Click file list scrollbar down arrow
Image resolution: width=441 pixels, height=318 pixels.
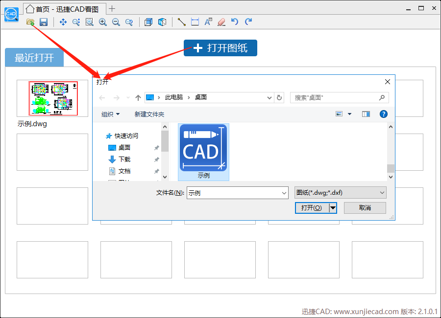391,177
